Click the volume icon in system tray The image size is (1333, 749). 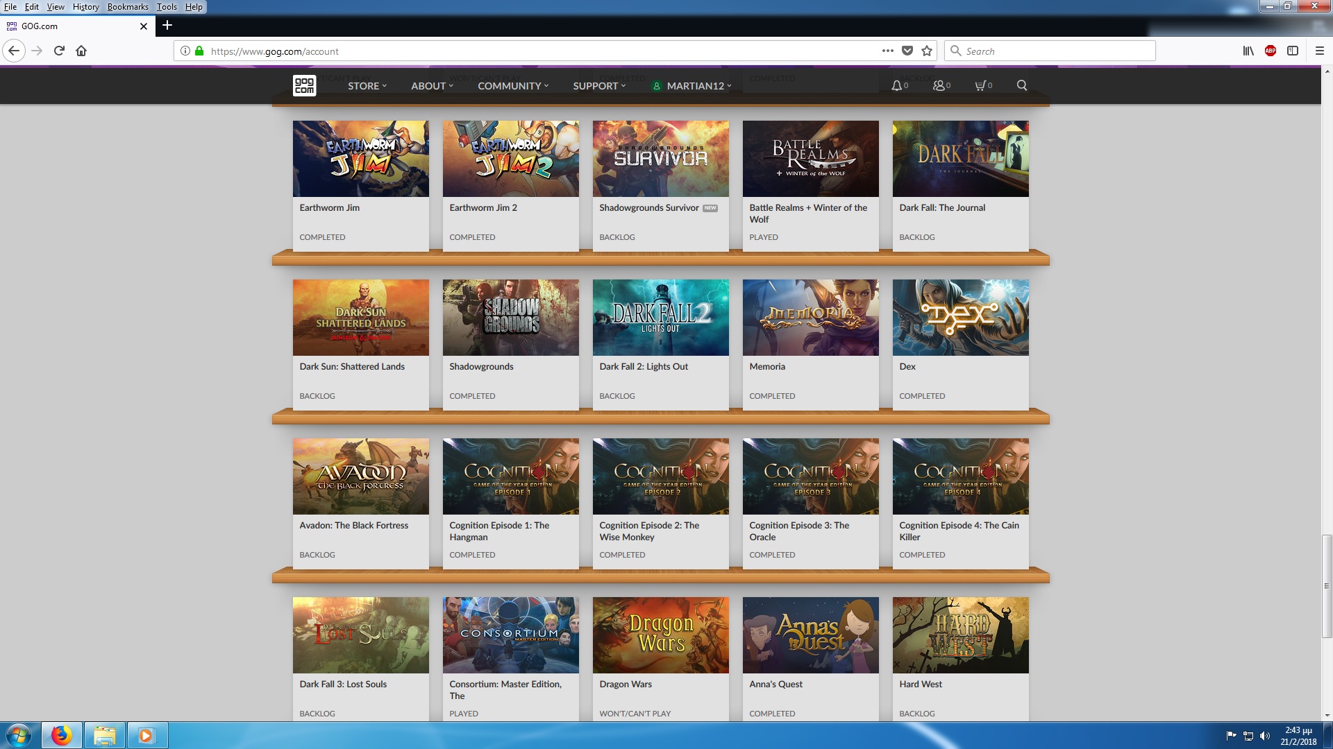[1265, 736]
